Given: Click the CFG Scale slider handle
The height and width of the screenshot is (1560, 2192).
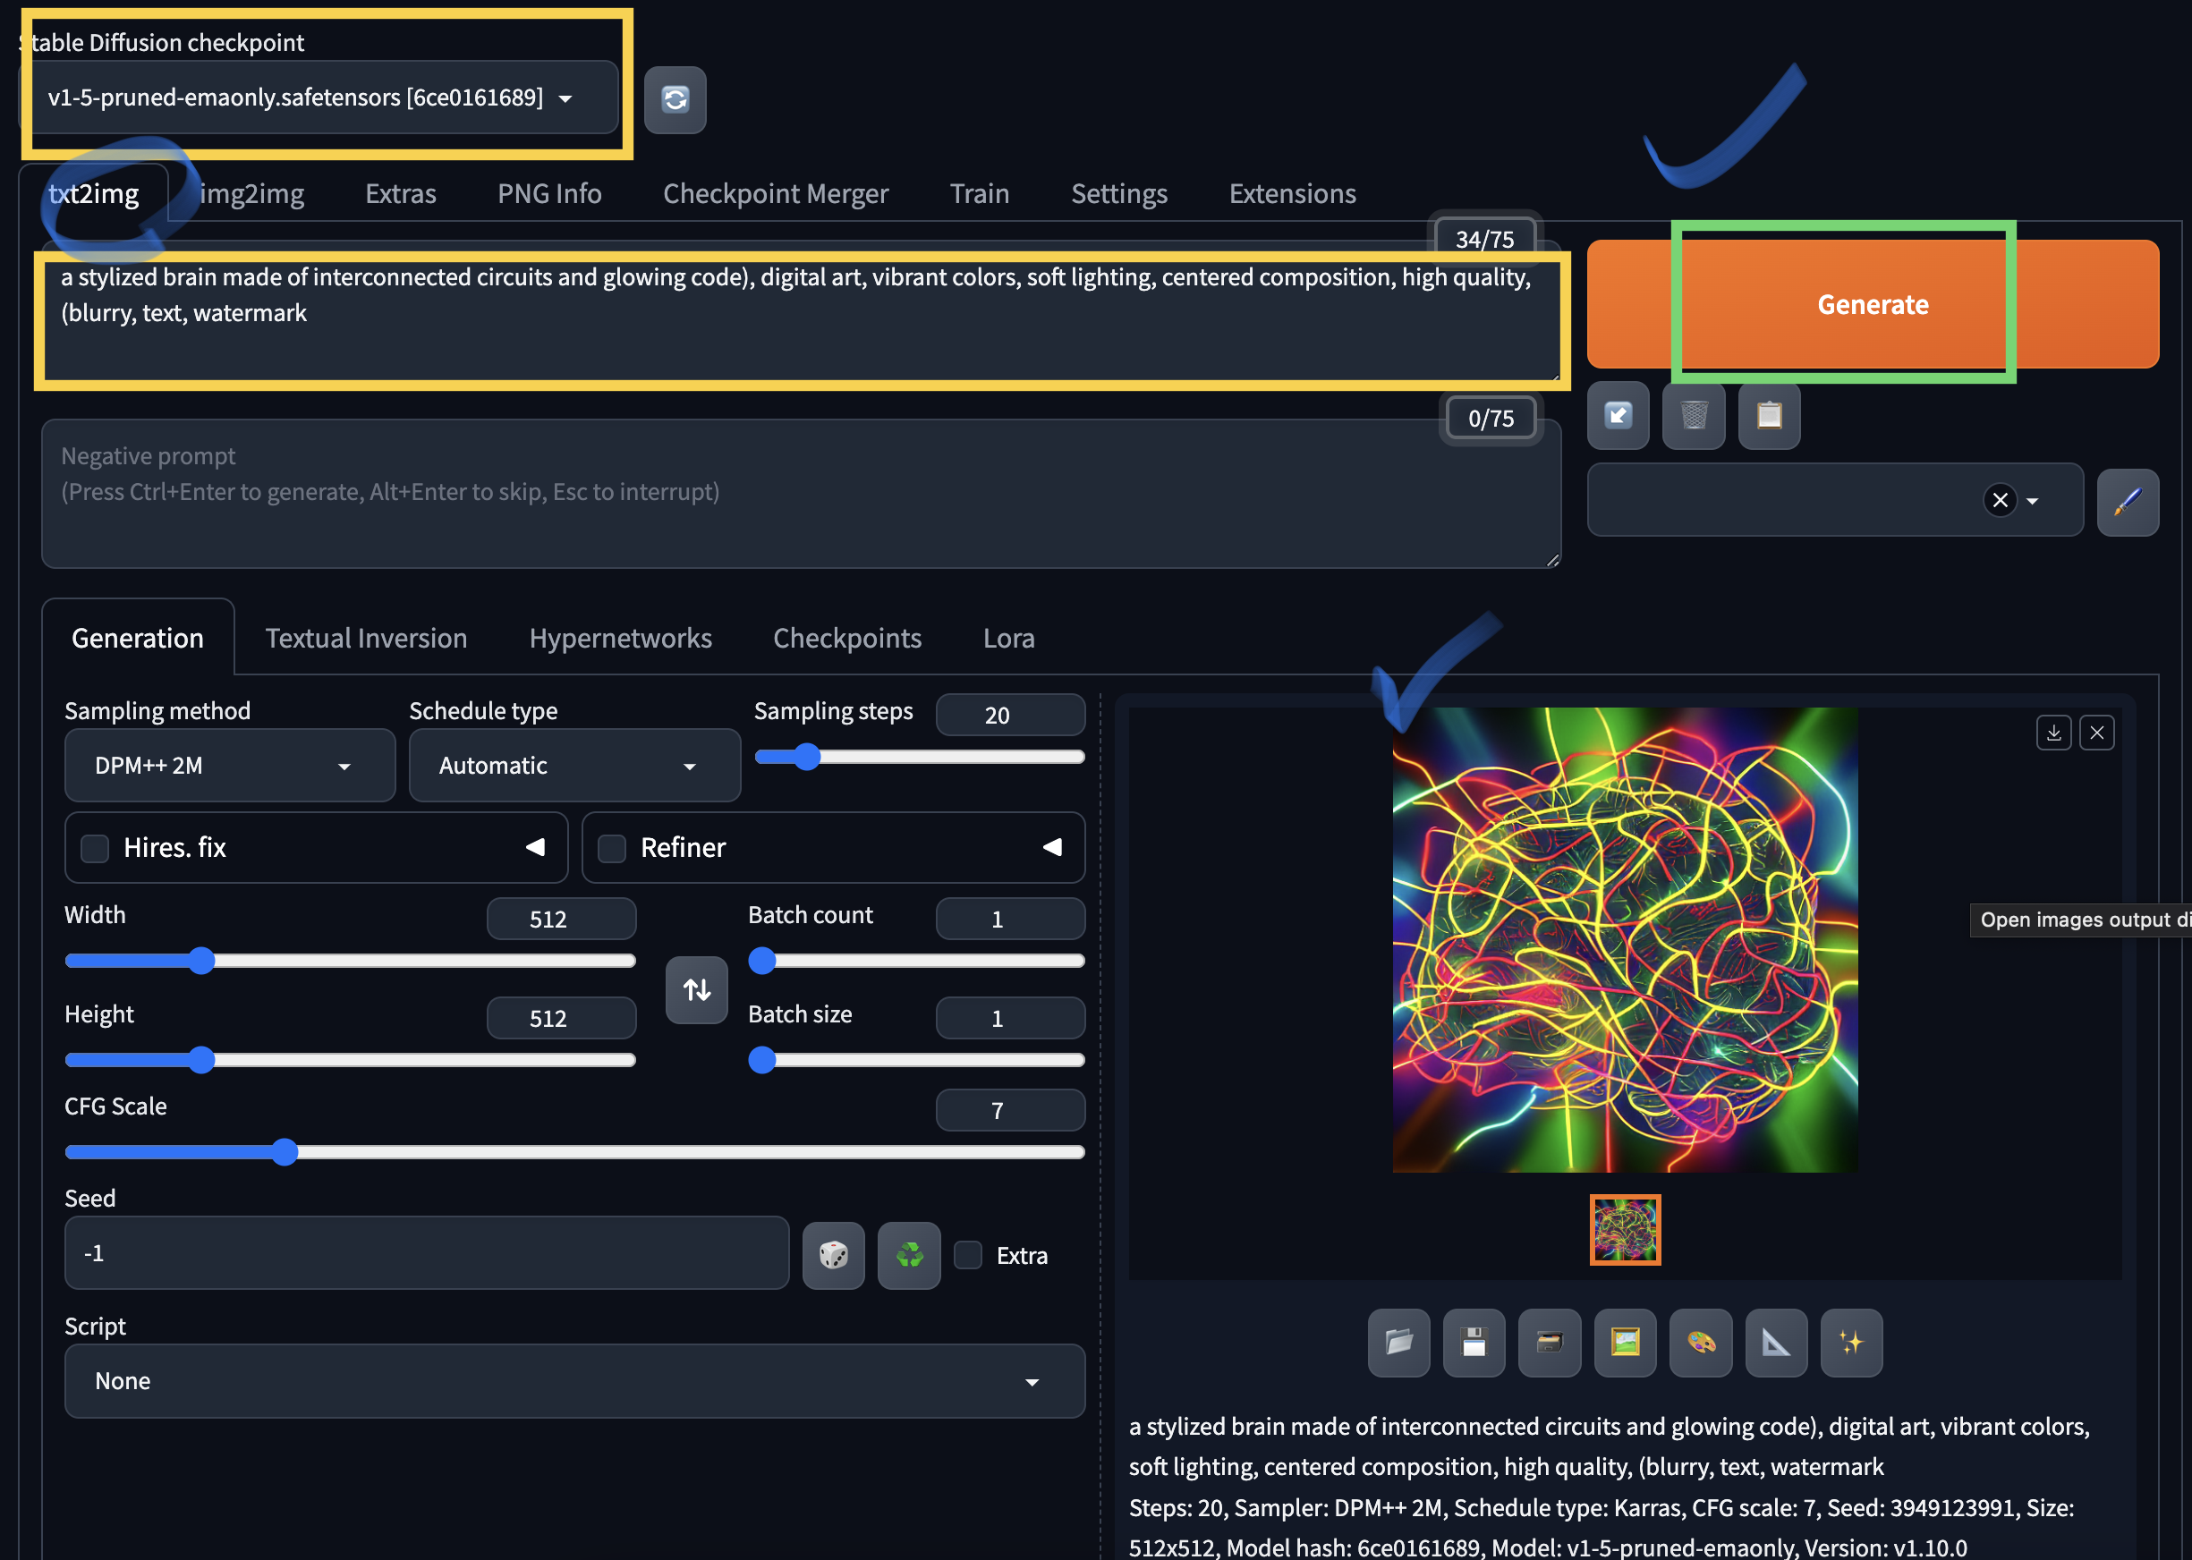Looking at the screenshot, I should [x=285, y=1152].
